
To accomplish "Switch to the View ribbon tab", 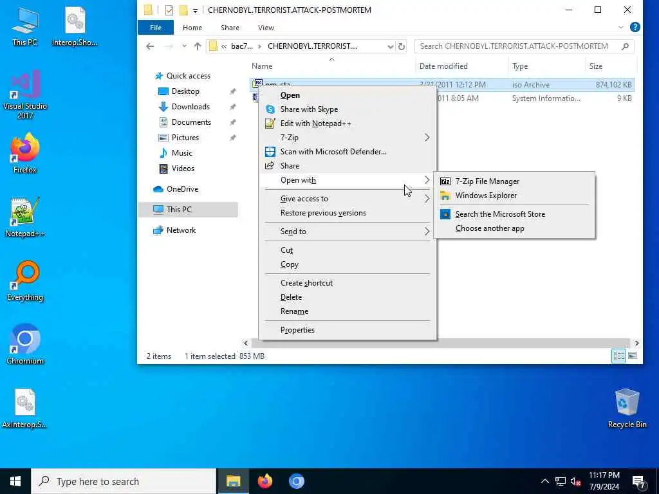I will tap(266, 27).
